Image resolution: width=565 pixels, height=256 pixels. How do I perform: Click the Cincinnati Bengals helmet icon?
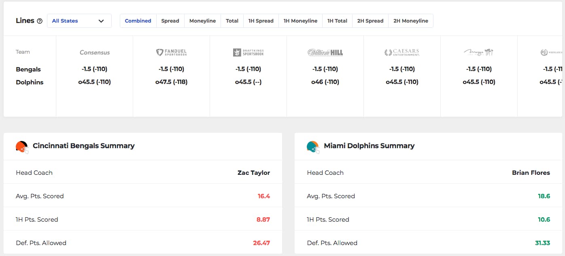coord(22,147)
